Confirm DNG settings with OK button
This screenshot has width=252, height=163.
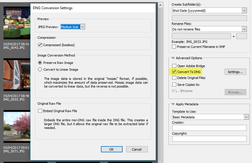112,149
